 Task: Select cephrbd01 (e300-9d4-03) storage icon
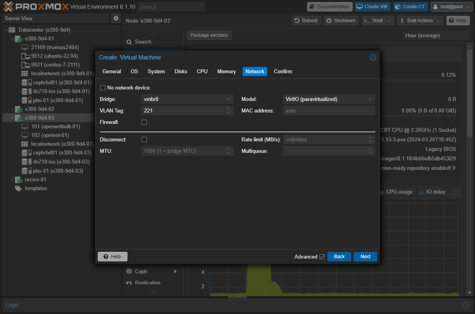(27, 153)
